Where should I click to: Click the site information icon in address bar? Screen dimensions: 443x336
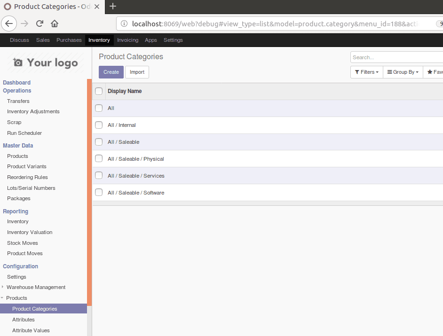click(x=124, y=23)
